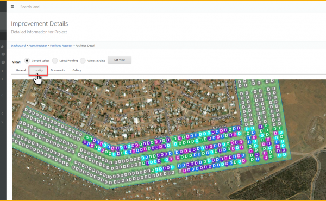The width and height of the screenshot is (326, 201).
Task: Click the Set View button
Action: pos(120,60)
